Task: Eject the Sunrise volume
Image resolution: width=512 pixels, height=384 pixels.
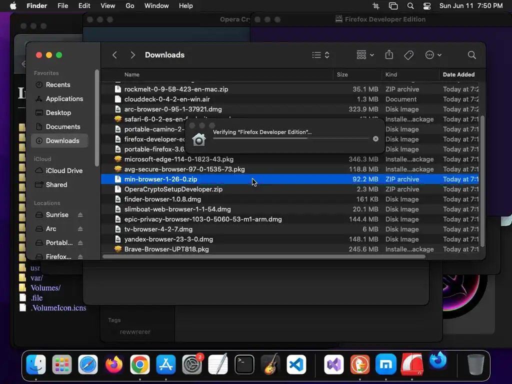Action: tap(80, 215)
